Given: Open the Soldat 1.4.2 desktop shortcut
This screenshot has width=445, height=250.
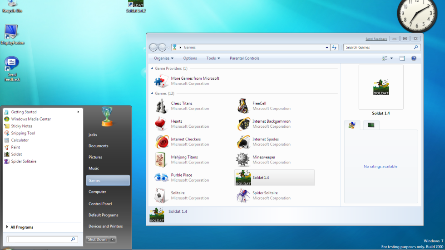Looking at the screenshot, I should tap(136, 6).
